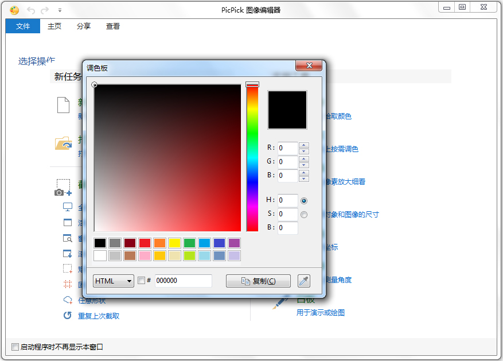Click the new blank document icon
503x361 pixels.
[x=63, y=106]
